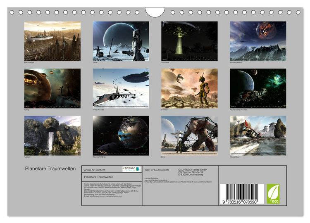Select the Viehdiebe UFO beam thumbnail
This screenshot has height=223, width=310.
coord(189,41)
